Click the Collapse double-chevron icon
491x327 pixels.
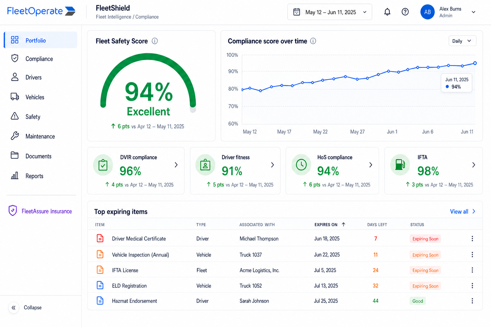(13, 308)
